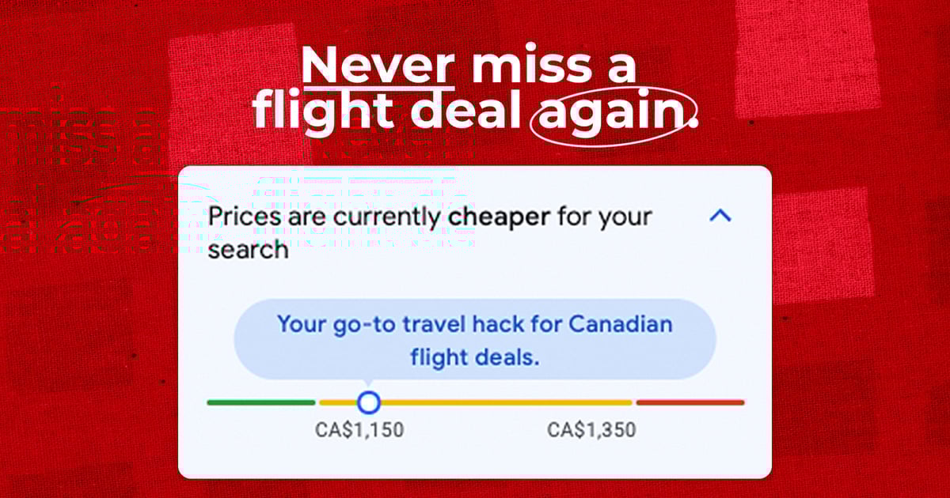The image size is (950, 498).
Task: Click the CA$1,150 price label
Action: [359, 430]
